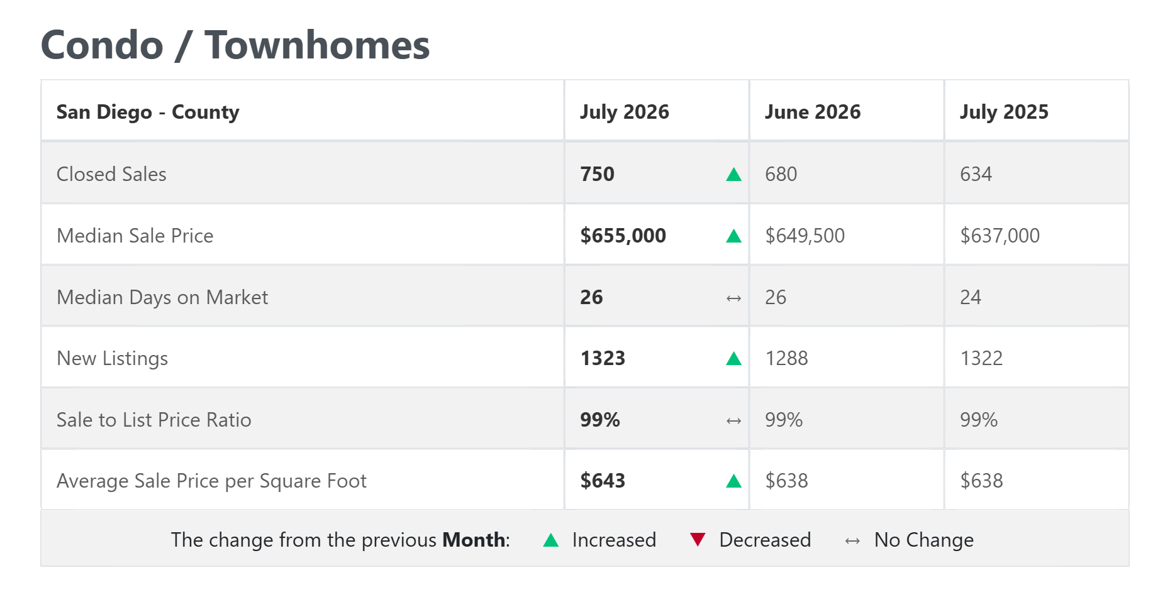Click green up arrow beside Closed Sales 750

(733, 175)
